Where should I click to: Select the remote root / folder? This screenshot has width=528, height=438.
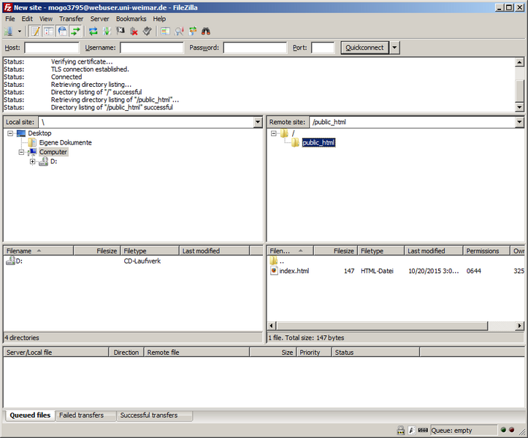pyautogui.click(x=293, y=134)
